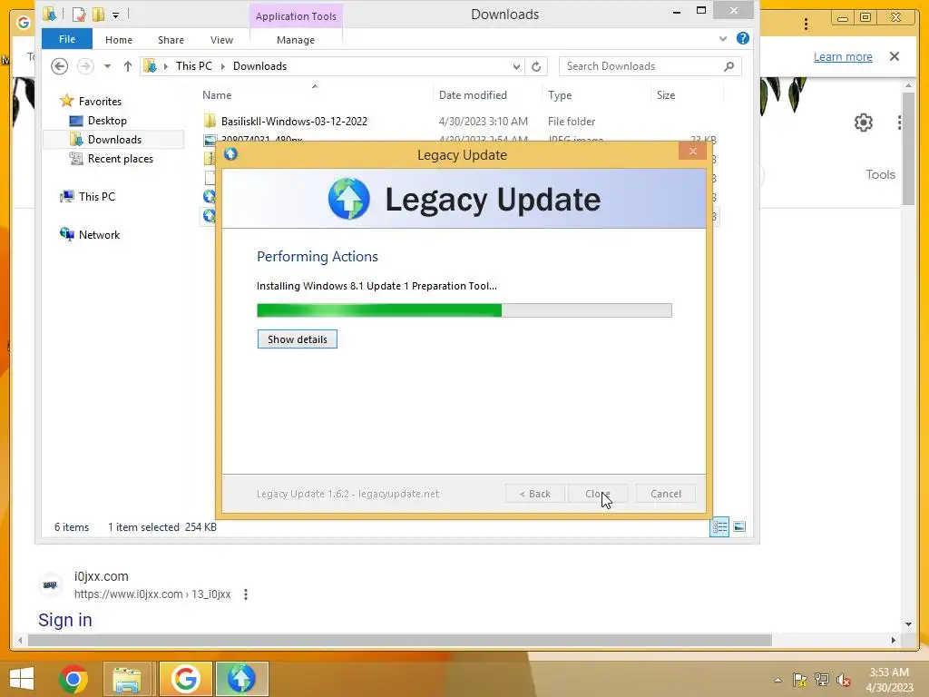Select Favorites in navigation pane
This screenshot has width=929, height=697.
click(100, 102)
